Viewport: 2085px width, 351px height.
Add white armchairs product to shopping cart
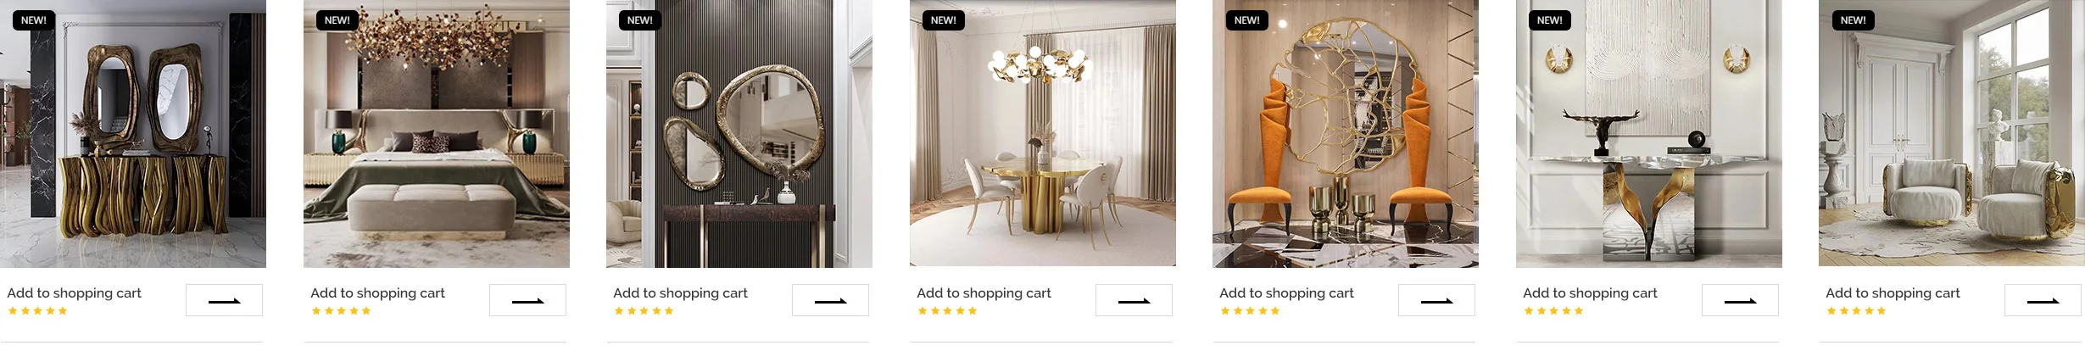pyautogui.click(x=1893, y=292)
